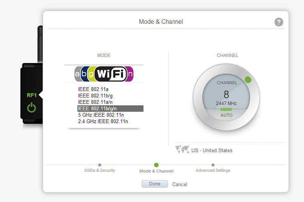Click the green Mode & Channel step dot
This screenshot has height=202, width=304.
(x=156, y=165)
